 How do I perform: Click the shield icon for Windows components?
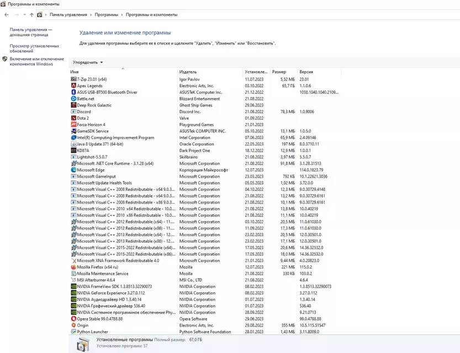[4, 59]
